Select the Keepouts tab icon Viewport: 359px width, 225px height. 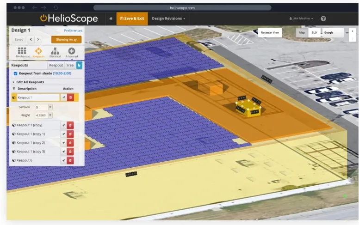pyautogui.click(x=39, y=52)
